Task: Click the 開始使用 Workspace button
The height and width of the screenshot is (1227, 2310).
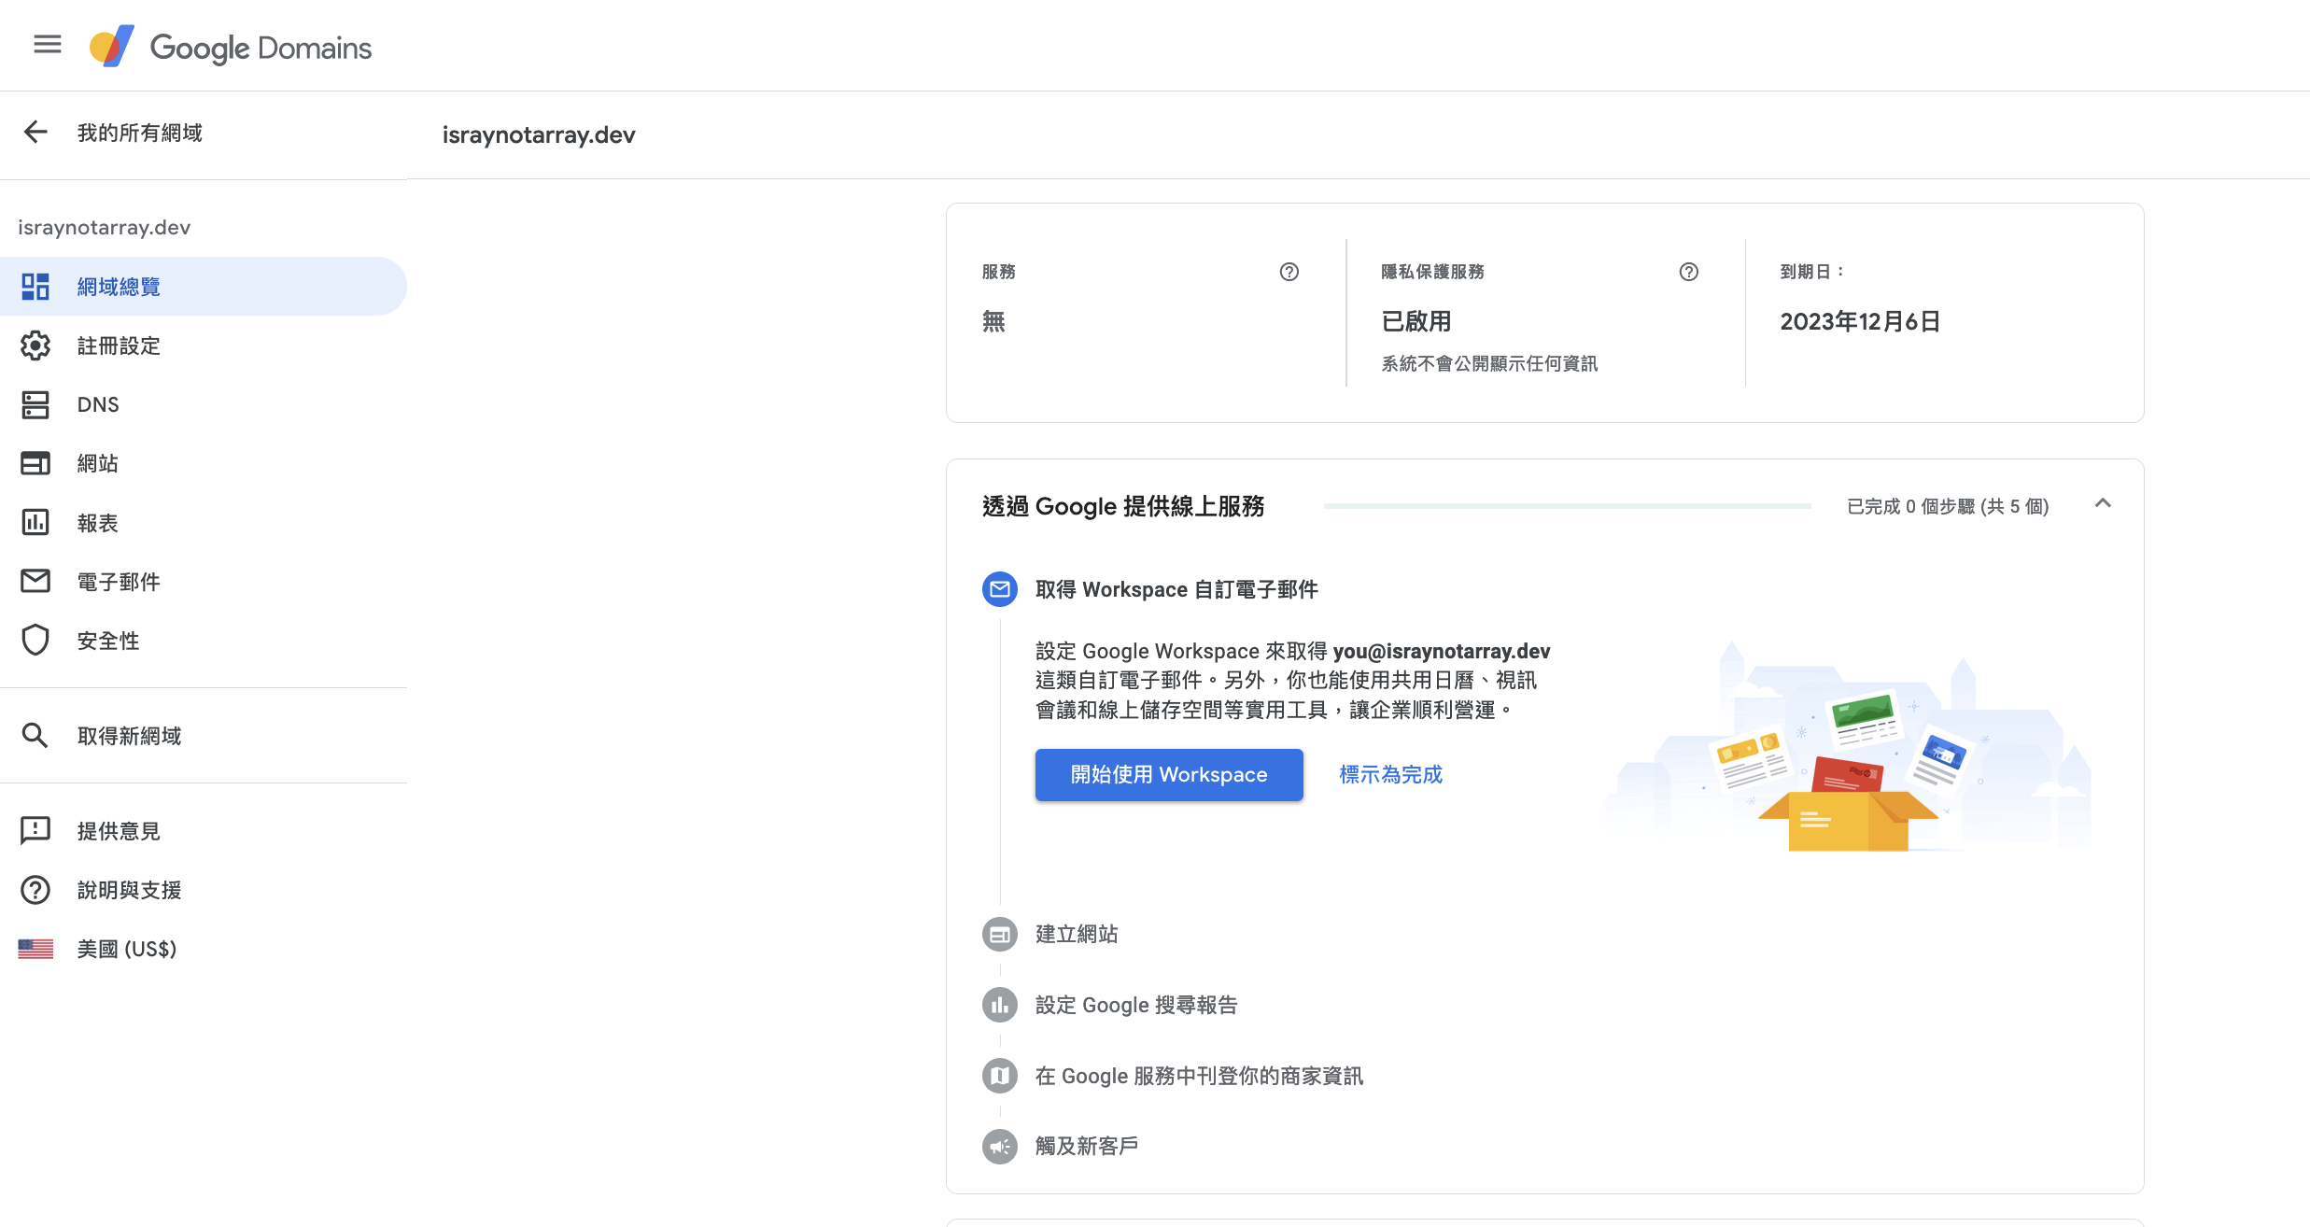Action: [x=1168, y=774]
